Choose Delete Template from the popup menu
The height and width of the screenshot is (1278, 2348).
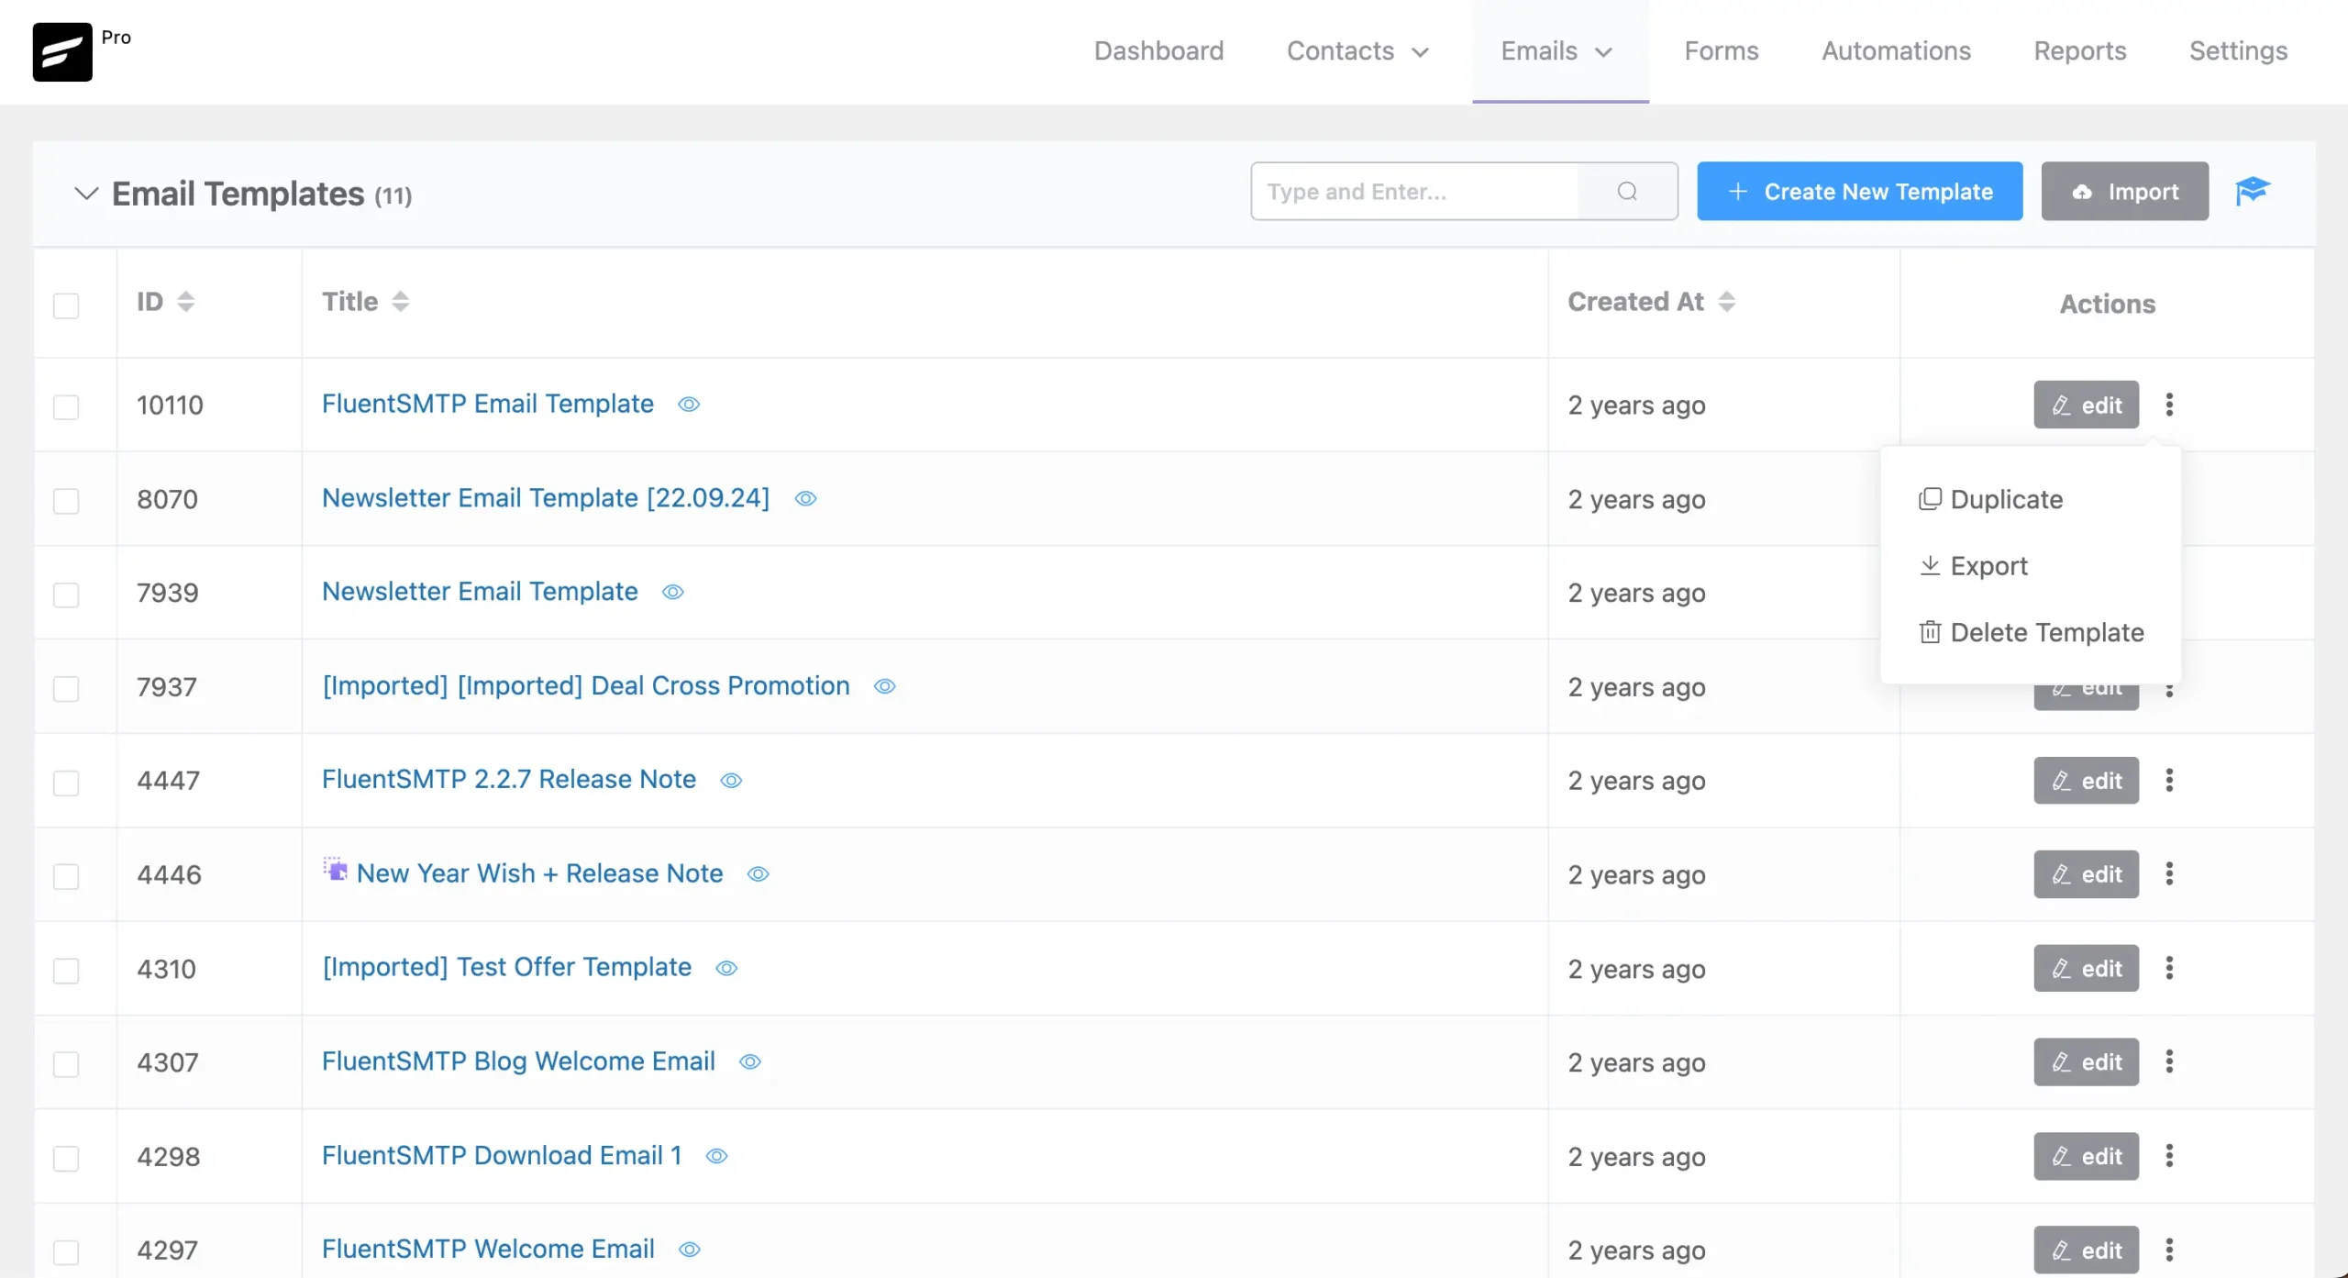click(x=2032, y=632)
